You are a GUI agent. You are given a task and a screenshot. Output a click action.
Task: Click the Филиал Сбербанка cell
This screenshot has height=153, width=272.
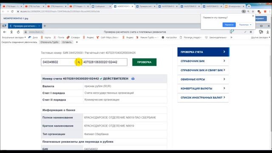[x=125, y=134]
